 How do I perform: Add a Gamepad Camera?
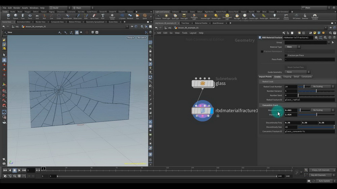pos(315,17)
